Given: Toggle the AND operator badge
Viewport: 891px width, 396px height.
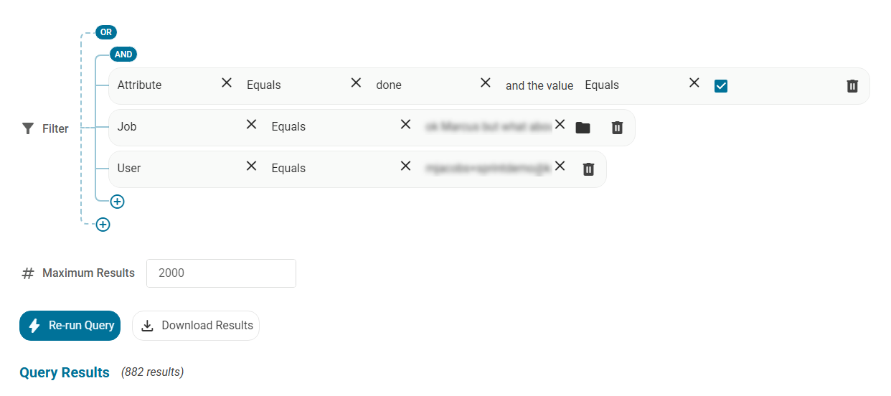Looking at the screenshot, I should pyautogui.click(x=123, y=54).
